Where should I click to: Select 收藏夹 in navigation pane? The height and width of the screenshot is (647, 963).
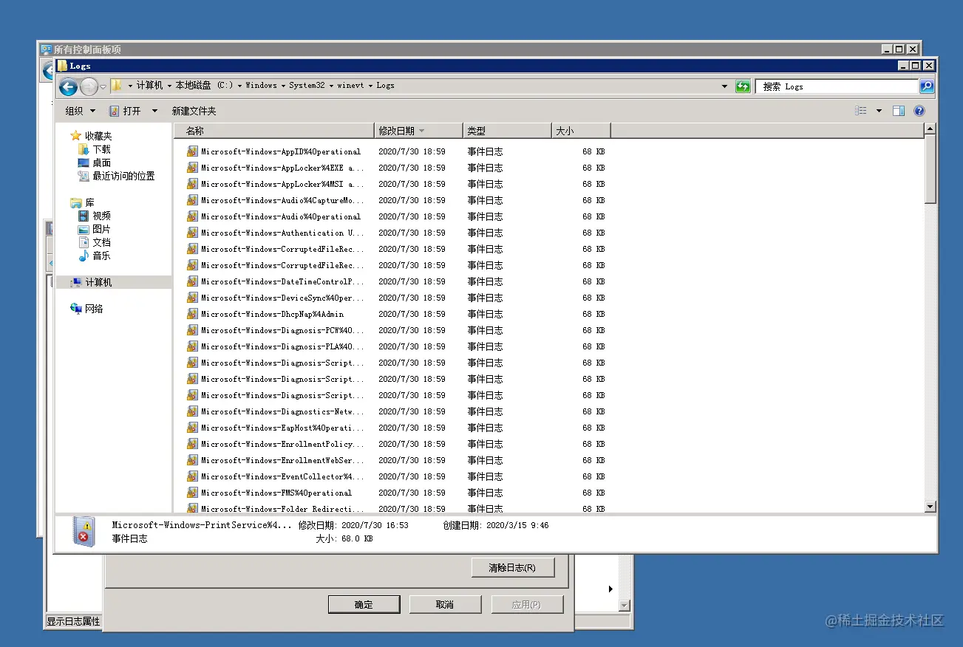coord(92,136)
